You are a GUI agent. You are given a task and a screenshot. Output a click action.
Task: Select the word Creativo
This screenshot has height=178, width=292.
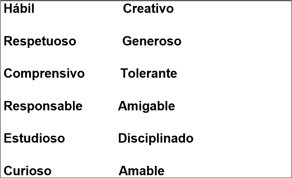(x=148, y=9)
